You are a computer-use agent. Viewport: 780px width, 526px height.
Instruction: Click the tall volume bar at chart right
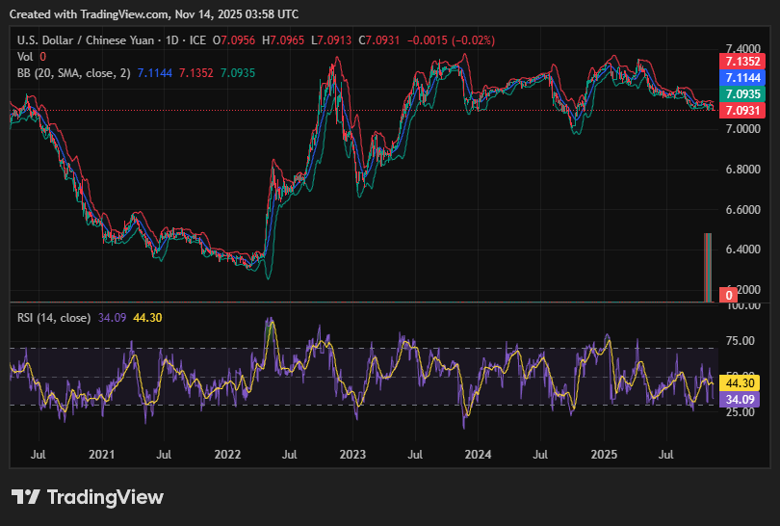coord(708,267)
